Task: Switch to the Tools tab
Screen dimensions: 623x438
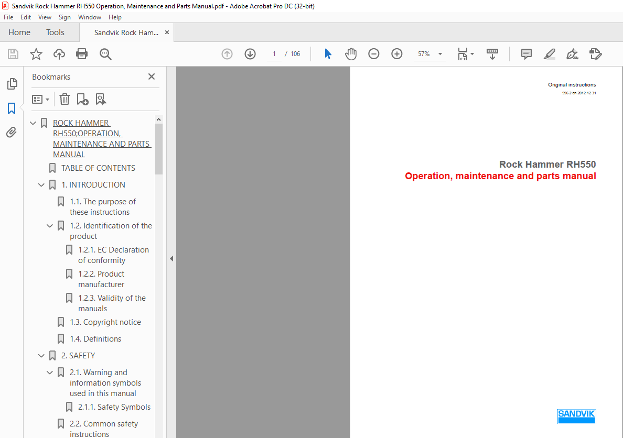Action: (x=55, y=32)
